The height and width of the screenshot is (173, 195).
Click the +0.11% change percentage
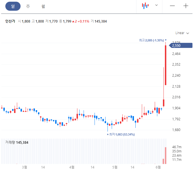point(83,21)
